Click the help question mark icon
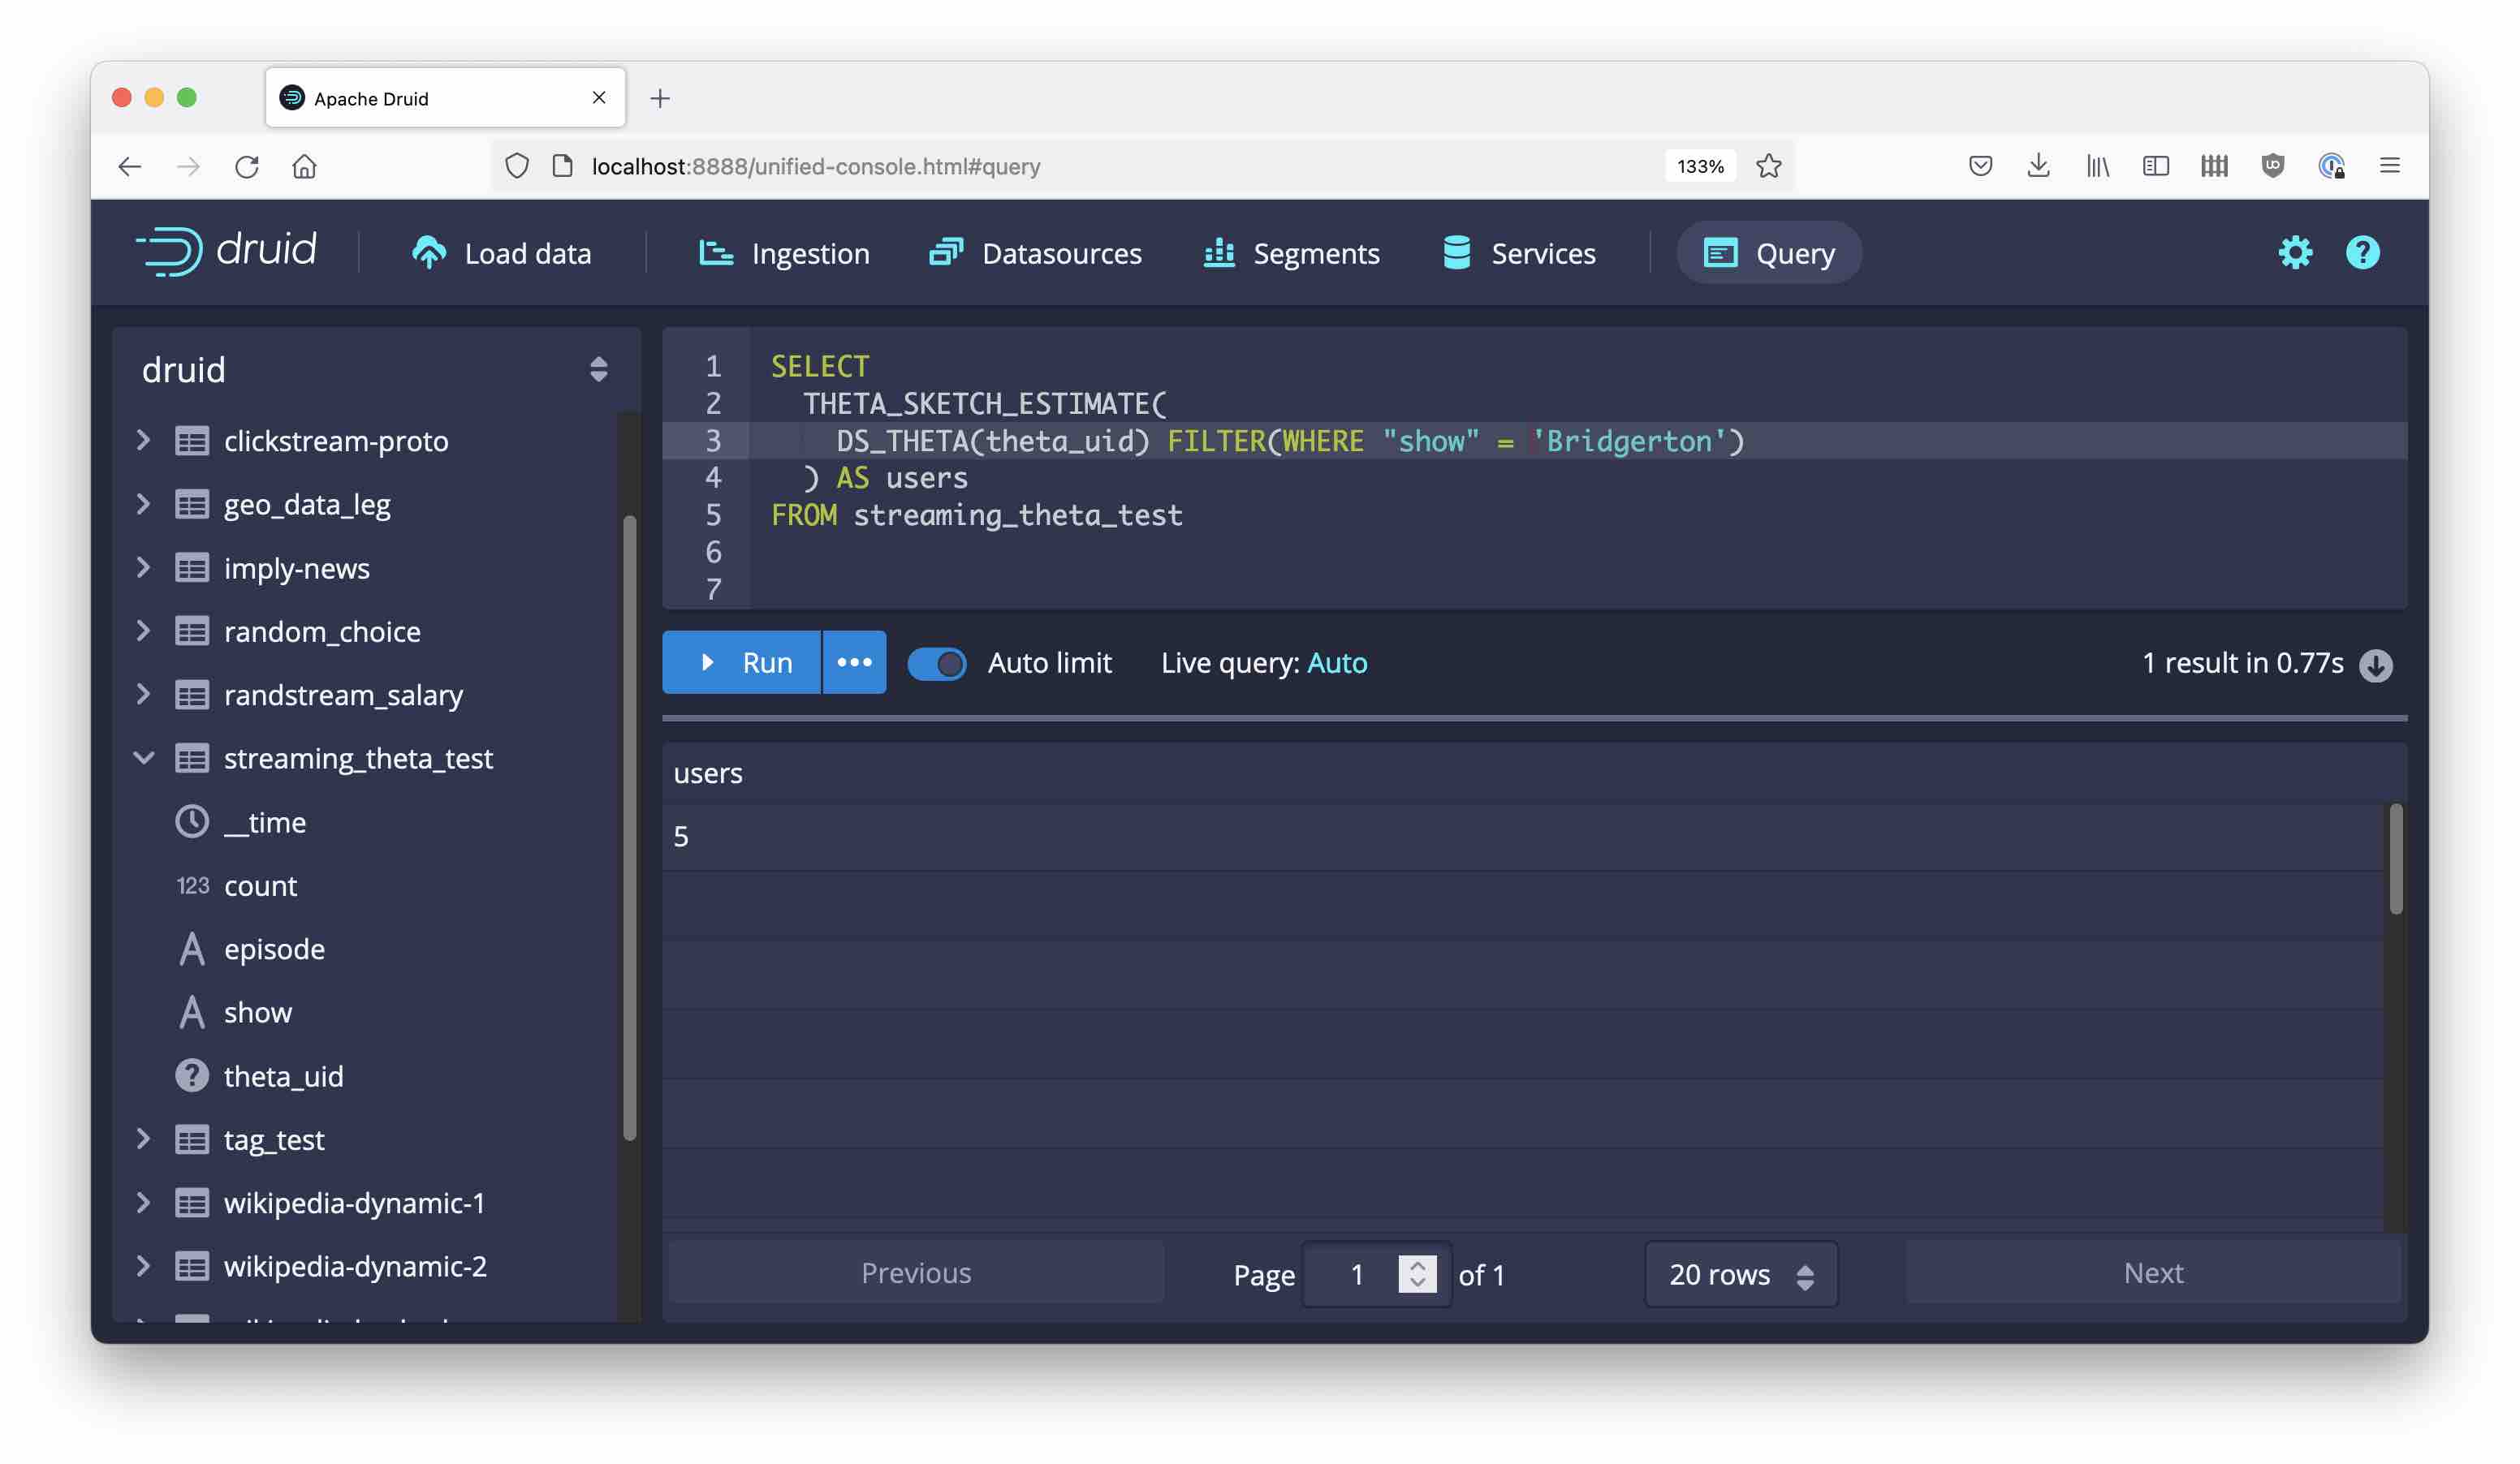The height and width of the screenshot is (1464, 2520). (2362, 253)
